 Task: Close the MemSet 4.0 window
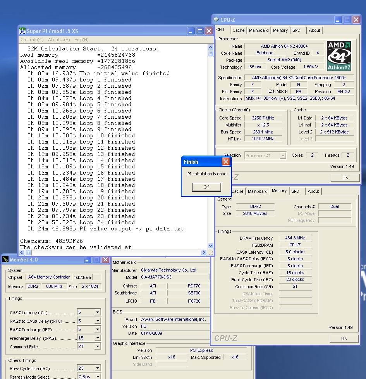pyautogui.click(x=105, y=260)
